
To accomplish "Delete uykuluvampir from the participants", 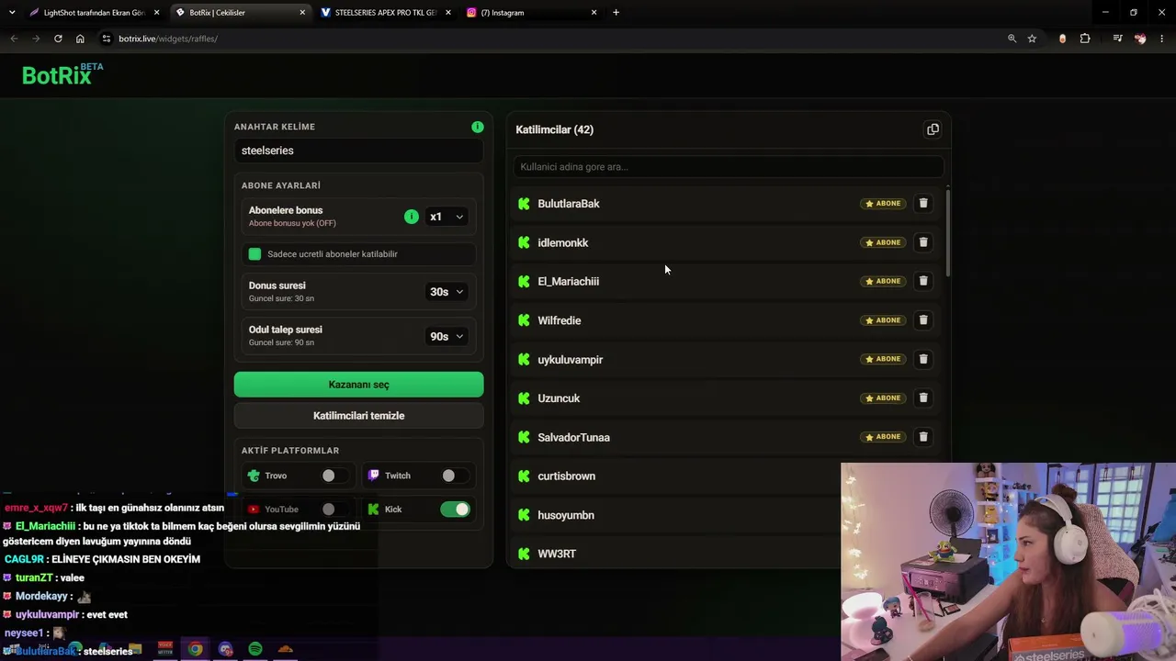I will click(923, 359).
